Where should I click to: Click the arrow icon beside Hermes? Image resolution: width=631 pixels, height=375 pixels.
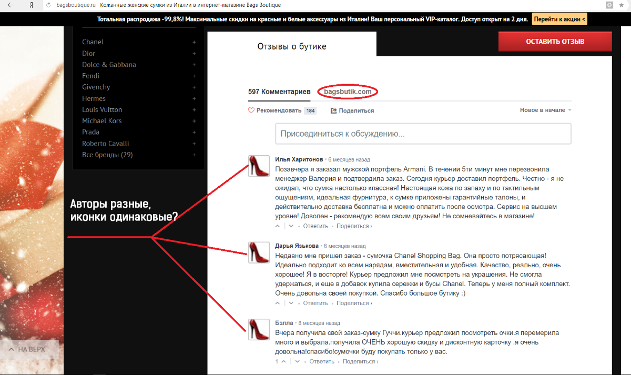pos(194,99)
